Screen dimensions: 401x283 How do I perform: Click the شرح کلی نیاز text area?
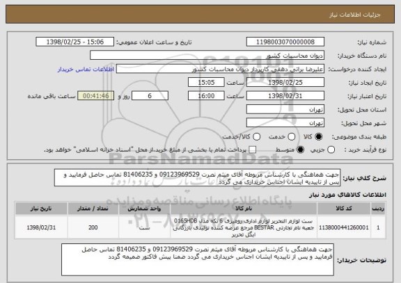(x=197, y=178)
